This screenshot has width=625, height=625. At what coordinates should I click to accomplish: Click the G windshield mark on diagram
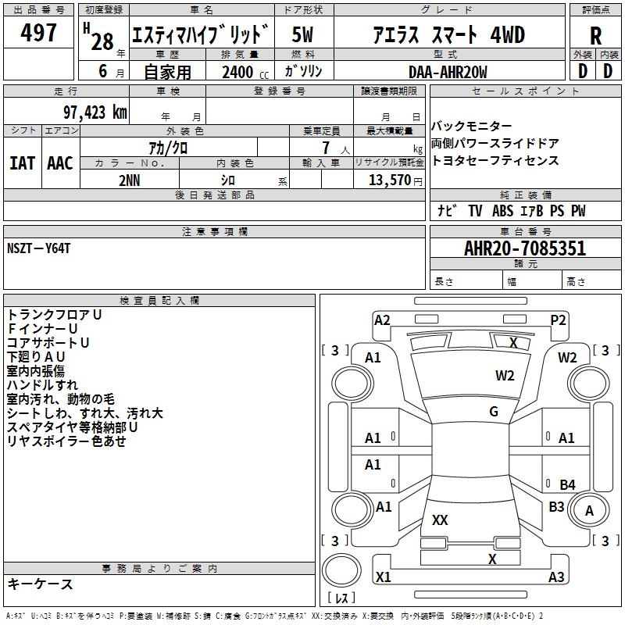click(x=493, y=412)
